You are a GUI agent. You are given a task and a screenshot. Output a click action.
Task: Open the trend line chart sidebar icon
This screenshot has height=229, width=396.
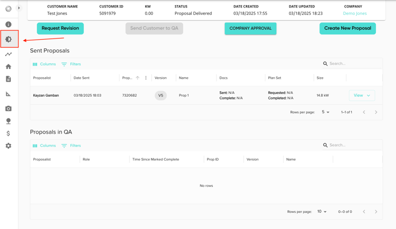click(8, 54)
